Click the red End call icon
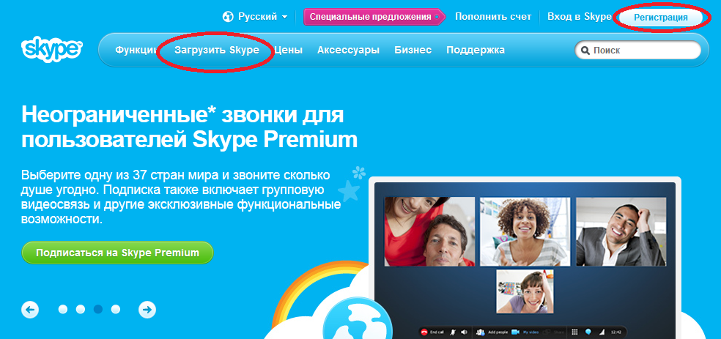Screen dimensions: 721x339 point(424,332)
